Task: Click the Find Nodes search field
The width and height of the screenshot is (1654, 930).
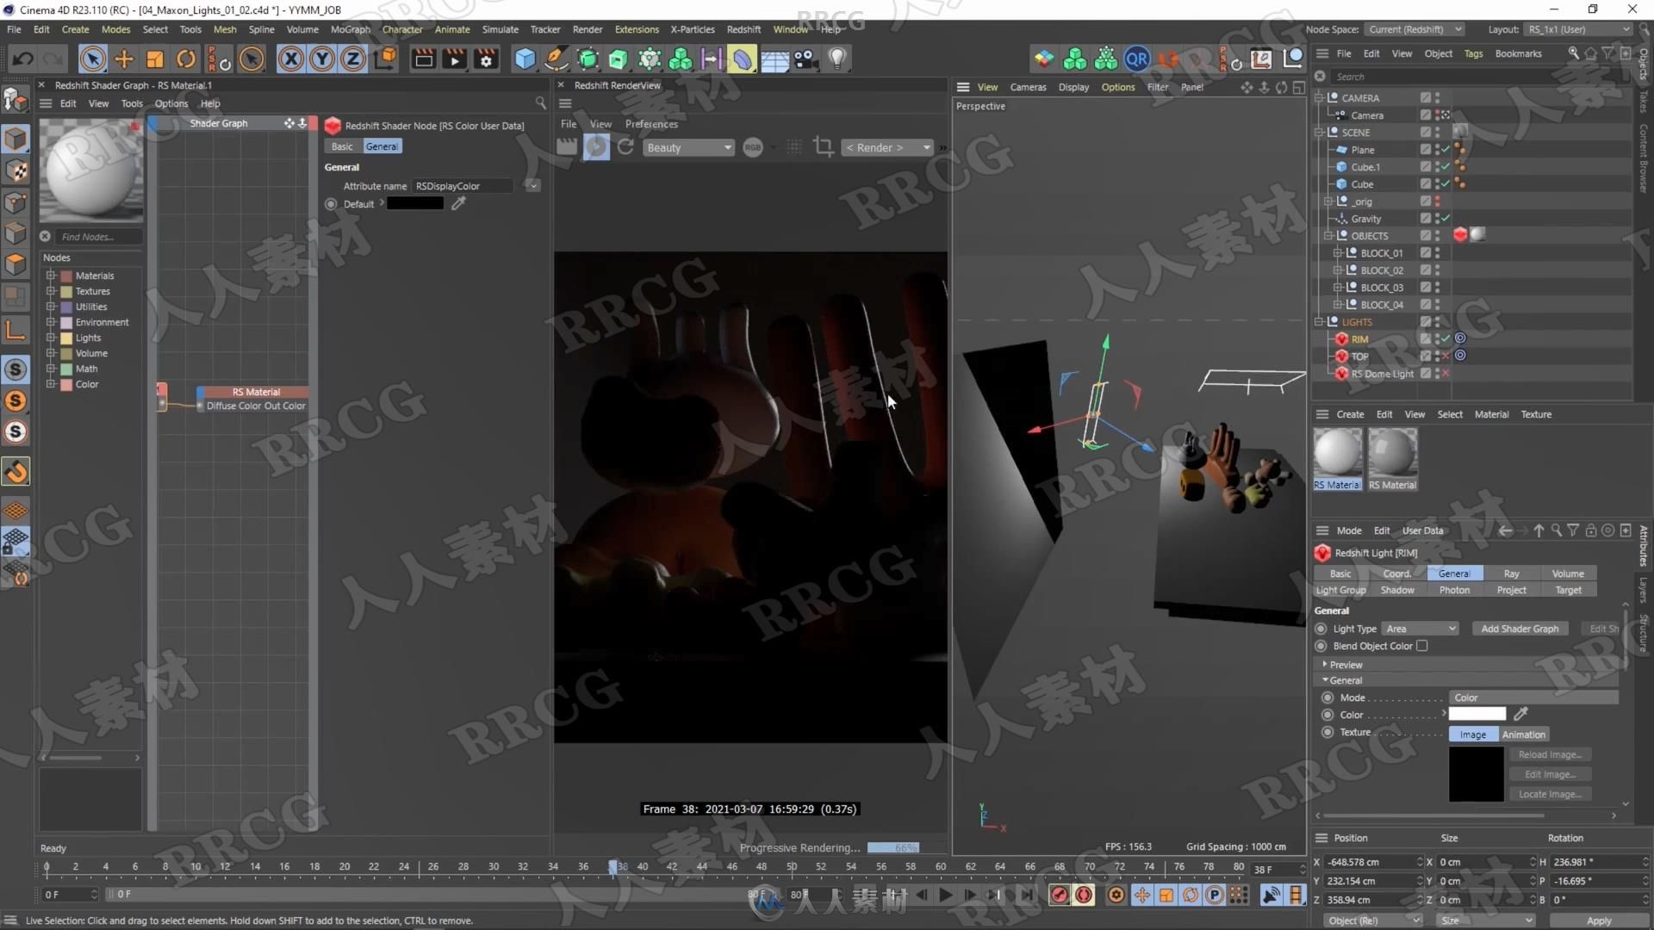Action: pos(98,237)
